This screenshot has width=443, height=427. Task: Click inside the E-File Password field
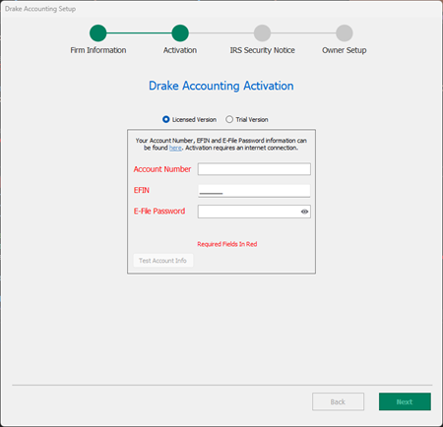(x=249, y=212)
